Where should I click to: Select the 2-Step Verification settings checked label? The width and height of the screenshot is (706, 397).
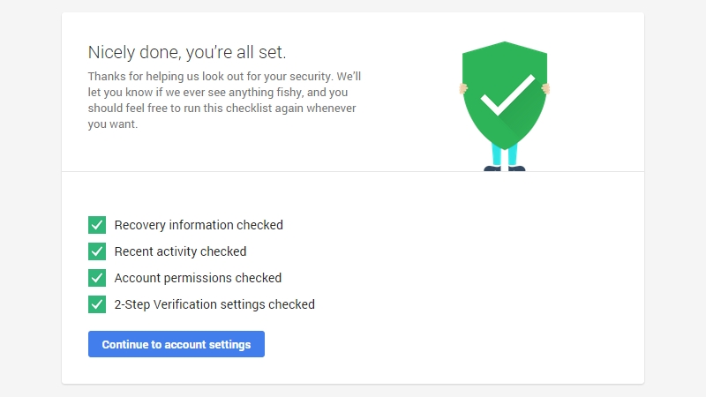pos(214,304)
